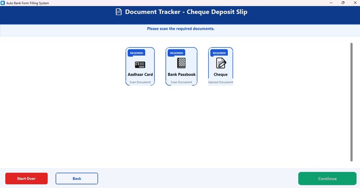Click the 'Cheque' label text

221,75
